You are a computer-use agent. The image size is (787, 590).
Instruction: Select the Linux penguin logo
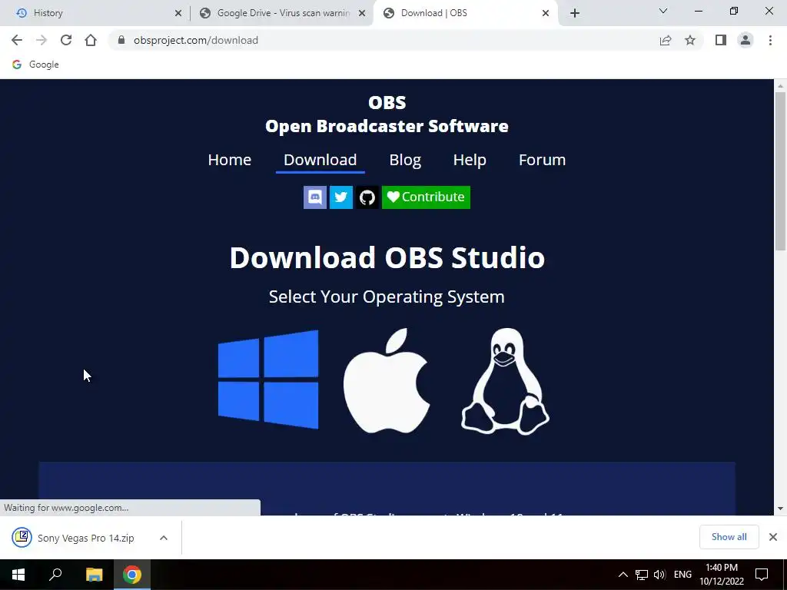click(x=506, y=381)
